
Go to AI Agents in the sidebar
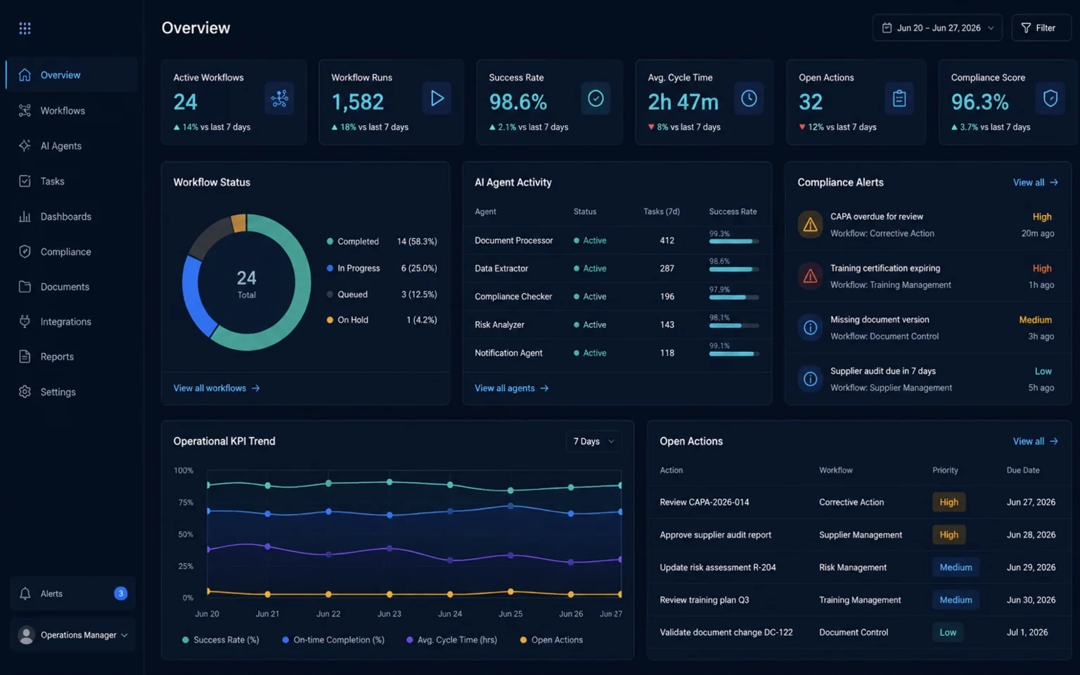pyautogui.click(x=72, y=145)
